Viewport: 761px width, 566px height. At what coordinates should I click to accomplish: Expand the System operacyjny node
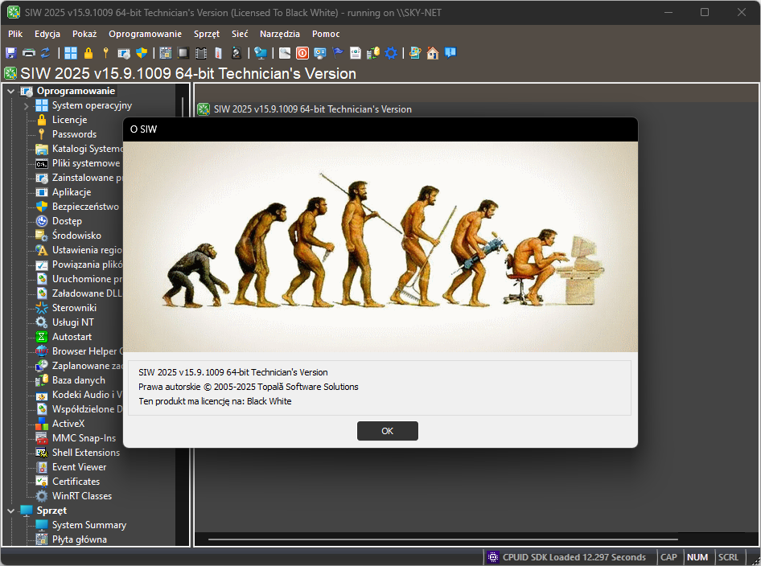pyautogui.click(x=27, y=106)
